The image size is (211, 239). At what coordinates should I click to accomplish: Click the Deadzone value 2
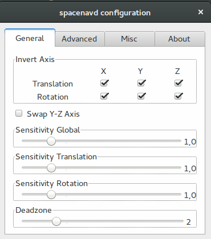[x=188, y=222]
